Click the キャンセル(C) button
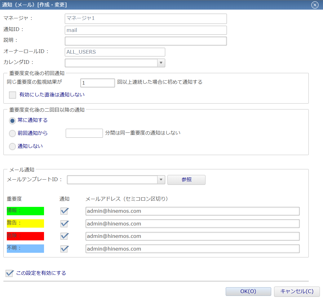Viewport: 323px width, 299px height. 296,291
